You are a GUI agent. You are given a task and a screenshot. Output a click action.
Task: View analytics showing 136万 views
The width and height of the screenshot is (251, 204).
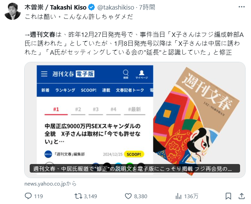(179, 196)
